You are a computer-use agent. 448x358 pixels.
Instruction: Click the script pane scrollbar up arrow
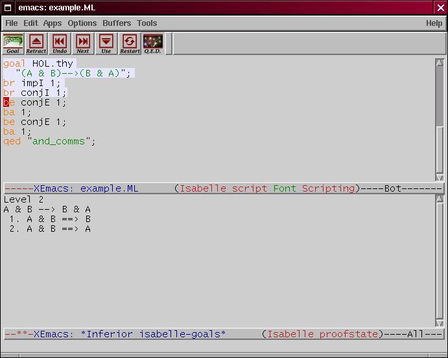pos(440,62)
